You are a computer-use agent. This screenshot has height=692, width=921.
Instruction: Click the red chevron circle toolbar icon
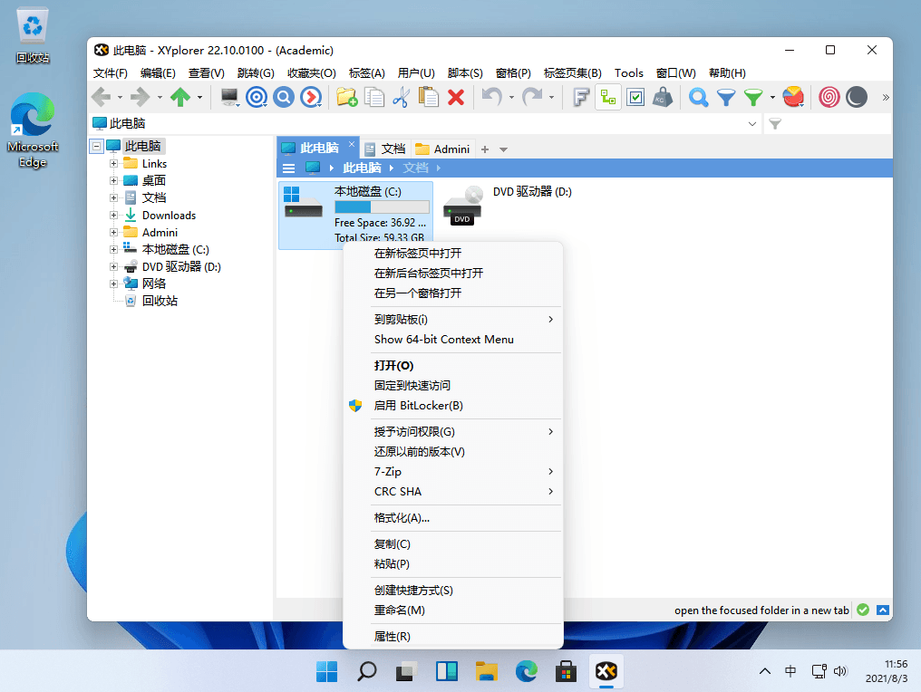coord(311,97)
